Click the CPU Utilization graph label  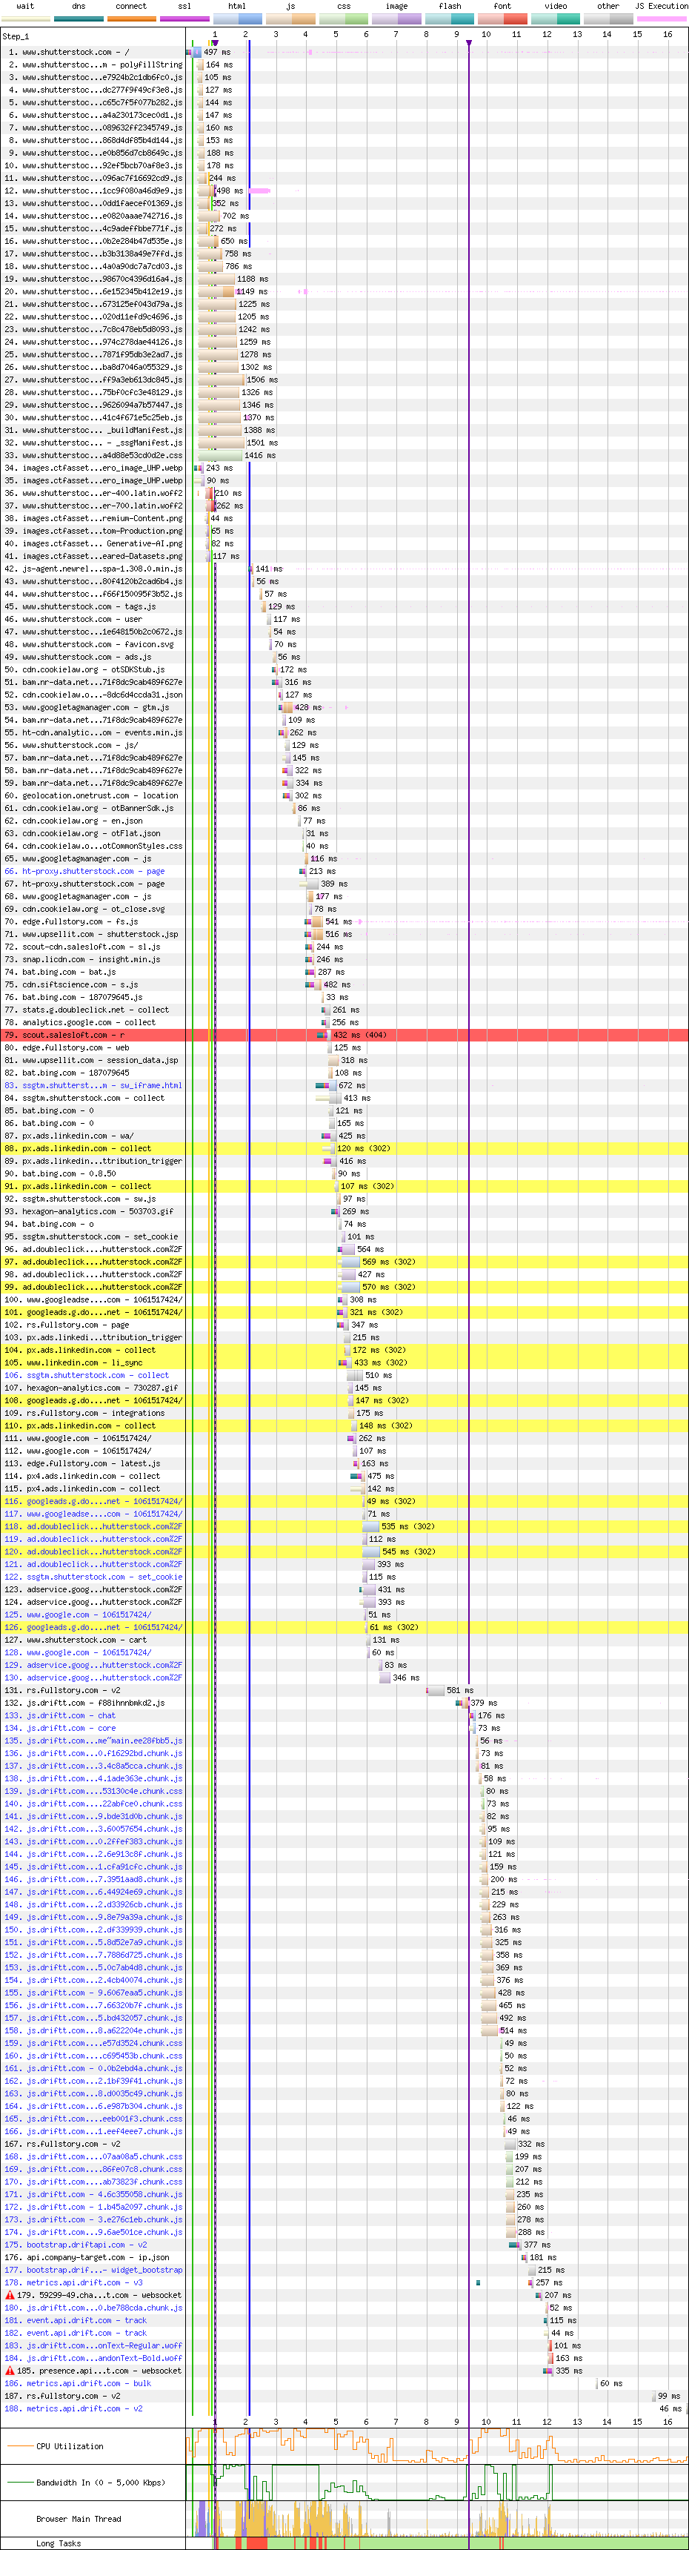coord(70,2446)
